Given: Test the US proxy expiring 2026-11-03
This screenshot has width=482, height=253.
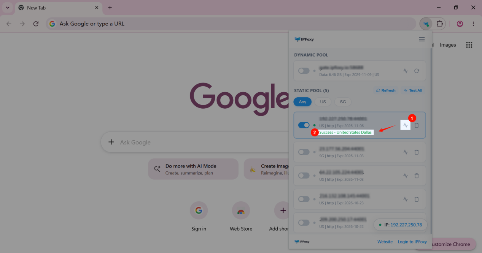Looking at the screenshot, I should coord(406,176).
